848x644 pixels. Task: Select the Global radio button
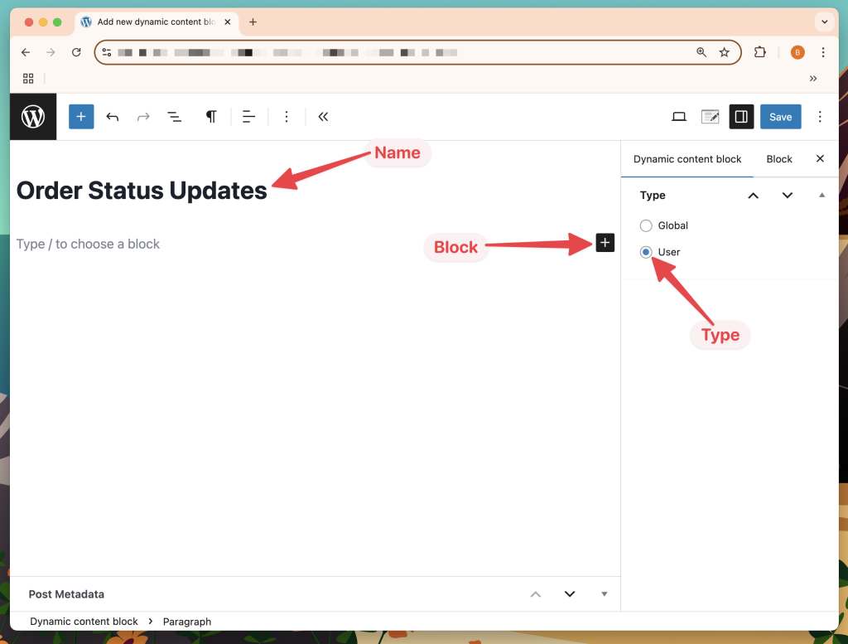[645, 225]
